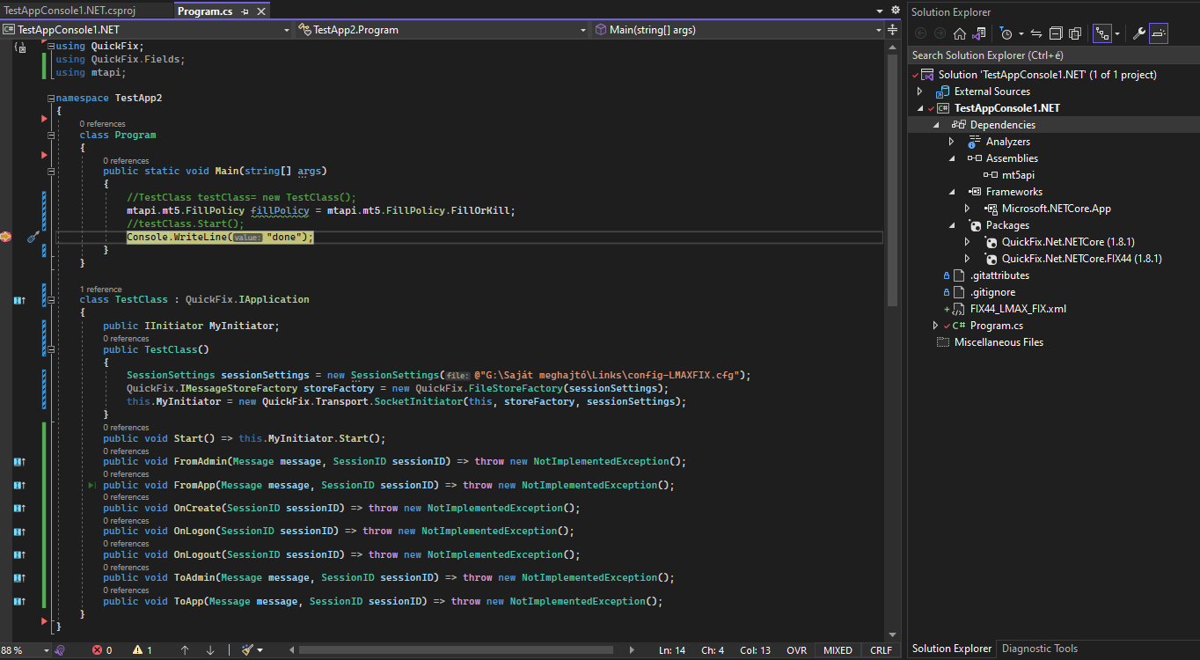1200x660 pixels.
Task: Click the Solution Explorer Home icon
Action: click(x=959, y=33)
